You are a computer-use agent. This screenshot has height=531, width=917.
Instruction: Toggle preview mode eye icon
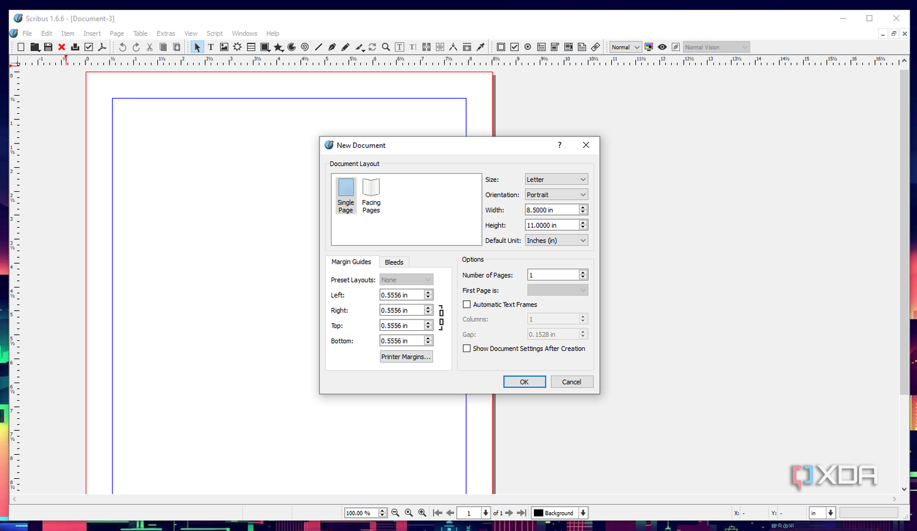click(x=662, y=47)
